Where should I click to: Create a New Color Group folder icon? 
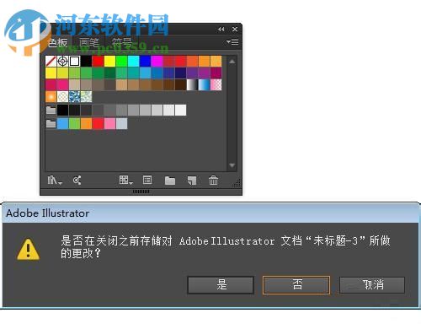pos(170,181)
